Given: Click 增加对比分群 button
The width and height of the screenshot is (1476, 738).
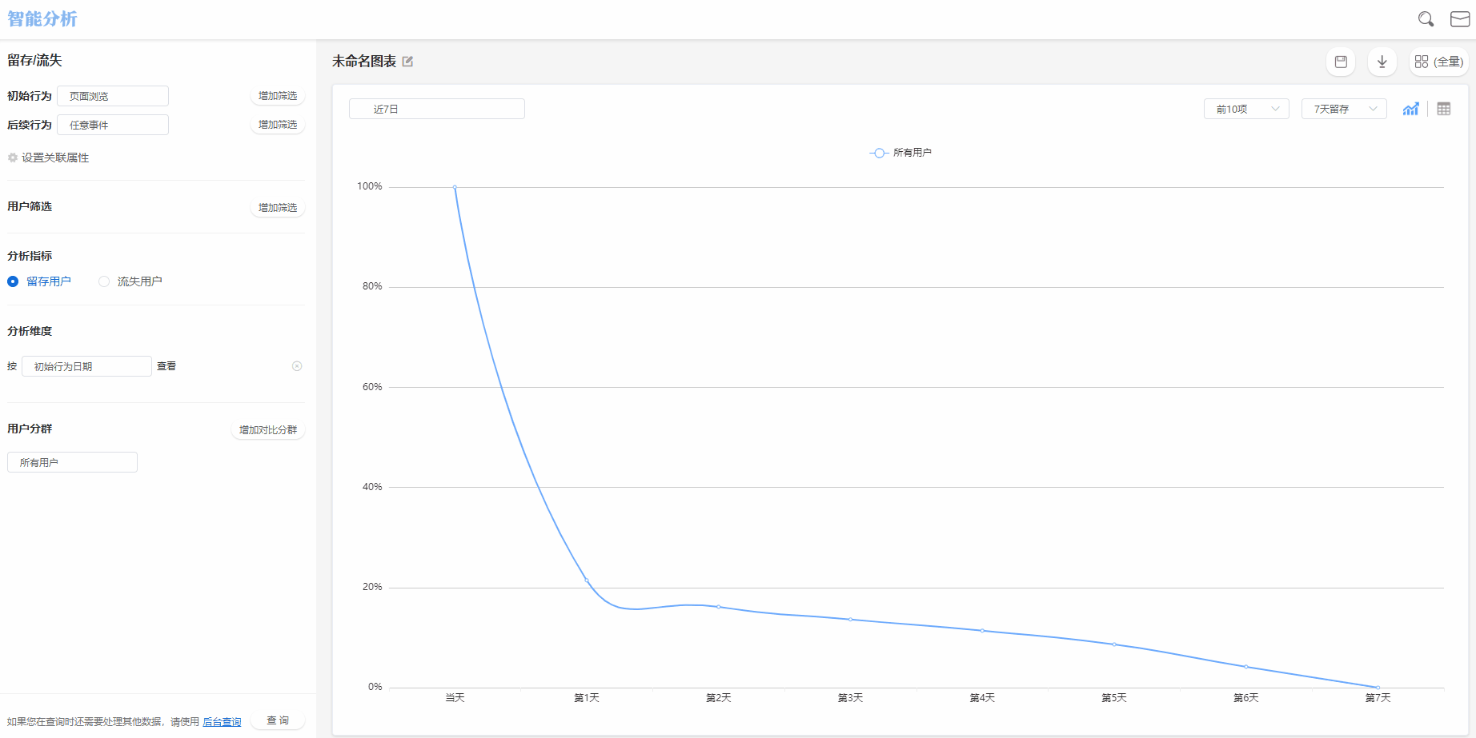Looking at the screenshot, I should tap(268, 430).
